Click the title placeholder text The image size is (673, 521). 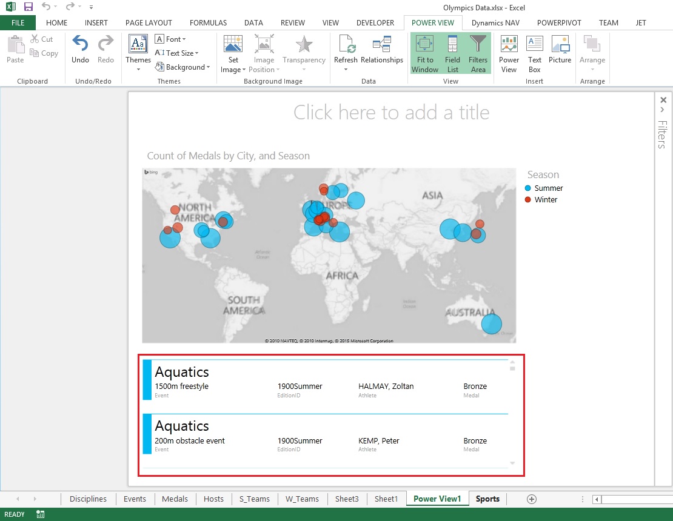391,112
